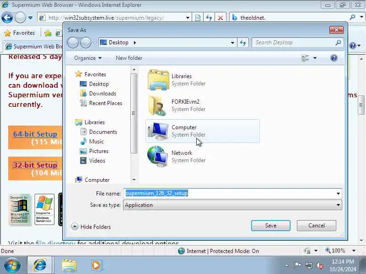The width and height of the screenshot is (366, 274).
Task: Click the Forward button in Internet Explorer
Action: pos(20,17)
